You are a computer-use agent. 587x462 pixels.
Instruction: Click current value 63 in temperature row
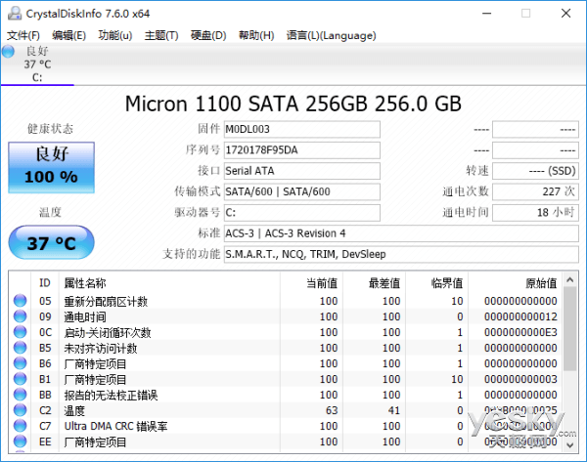point(332,411)
